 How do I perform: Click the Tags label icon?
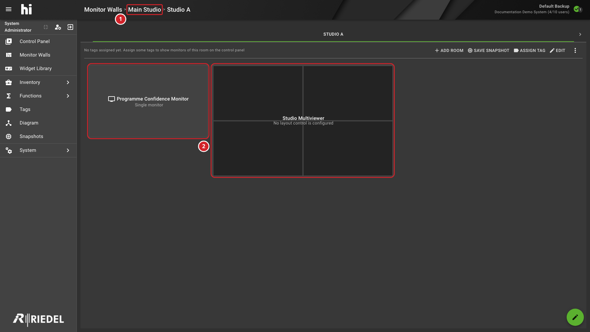point(9,109)
